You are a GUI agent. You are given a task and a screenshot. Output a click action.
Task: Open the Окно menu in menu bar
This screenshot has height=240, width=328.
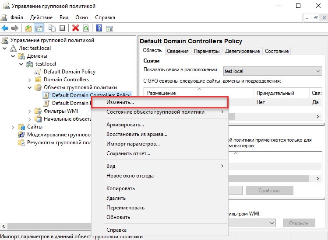click(81, 17)
